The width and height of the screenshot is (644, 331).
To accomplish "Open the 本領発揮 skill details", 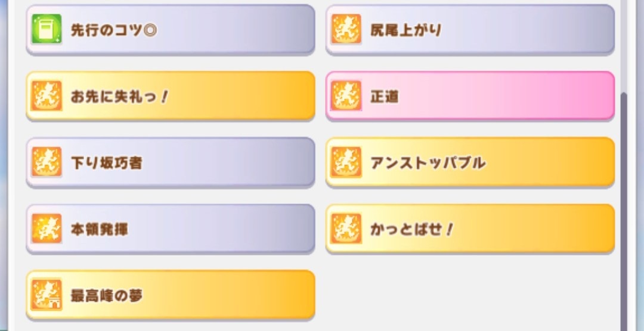I will coord(171,229).
